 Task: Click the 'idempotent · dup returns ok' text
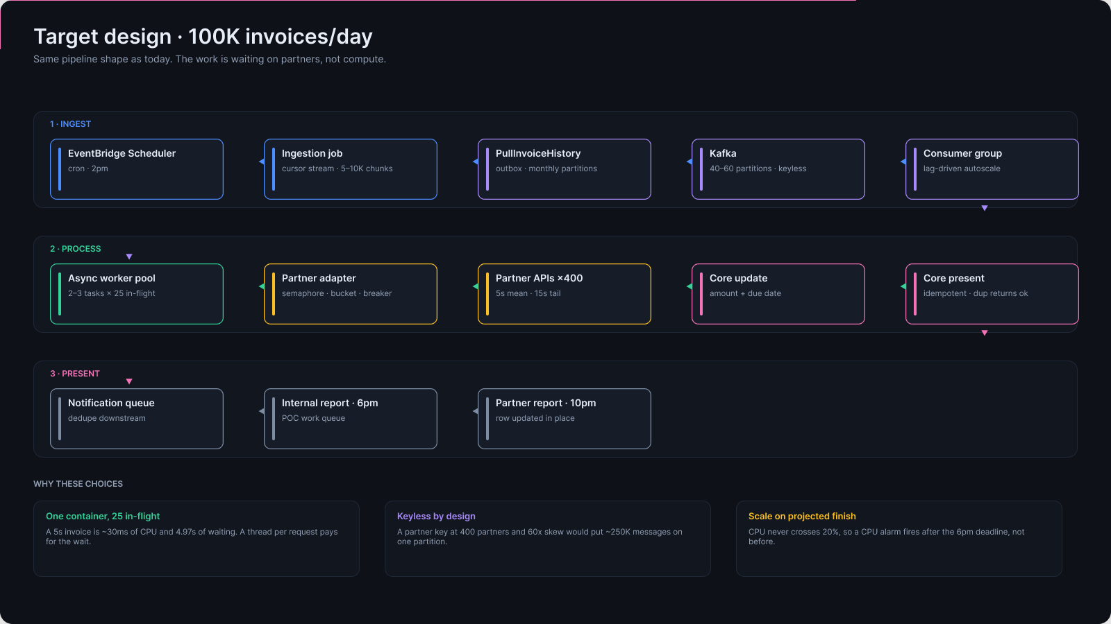(x=976, y=293)
